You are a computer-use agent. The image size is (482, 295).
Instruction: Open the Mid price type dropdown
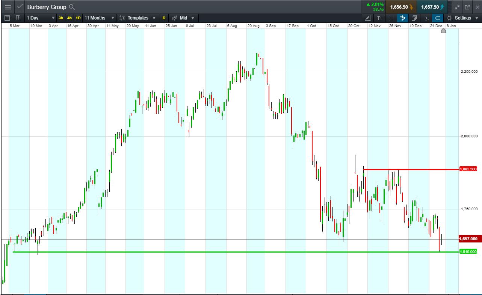(193, 18)
